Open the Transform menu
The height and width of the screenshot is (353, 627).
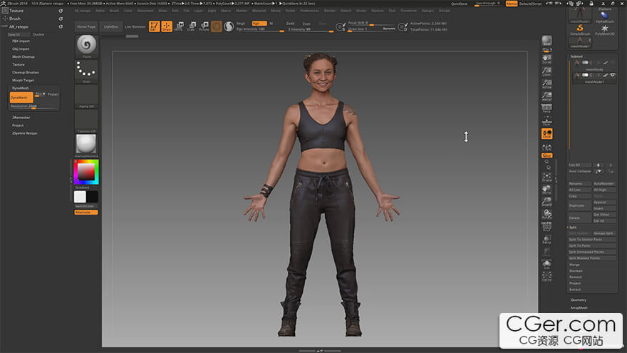click(x=408, y=11)
